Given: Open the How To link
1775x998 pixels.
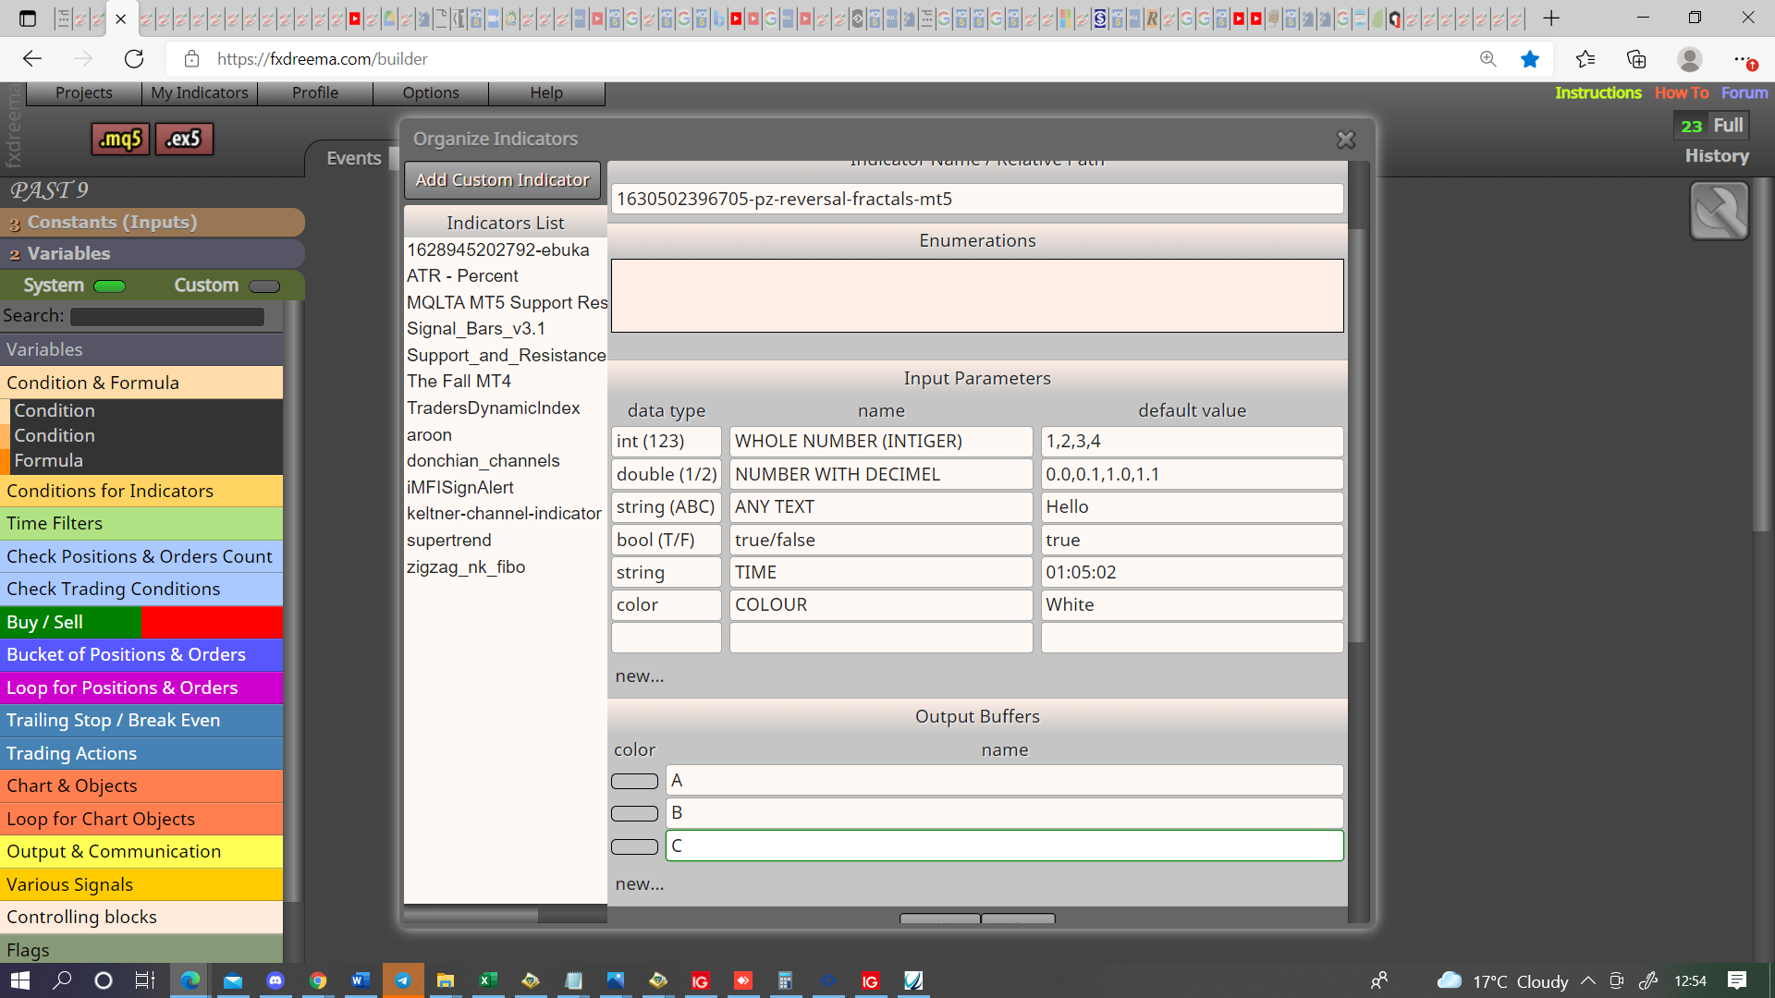Looking at the screenshot, I should [1682, 92].
